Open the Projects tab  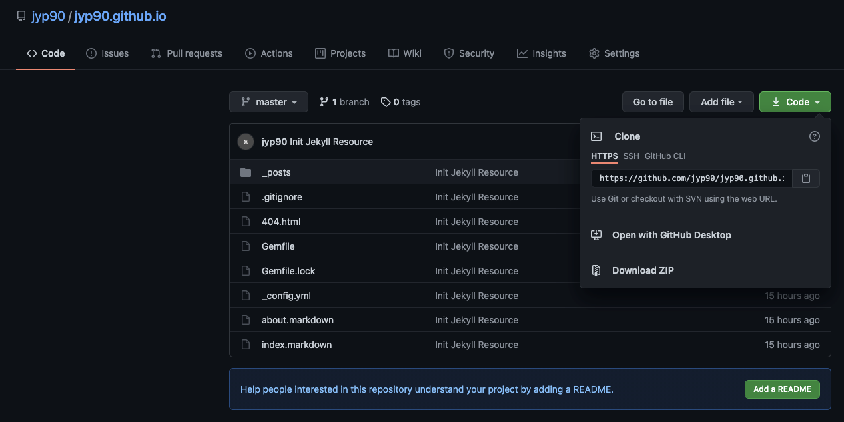pyautogui.click(x=340, y=53)
